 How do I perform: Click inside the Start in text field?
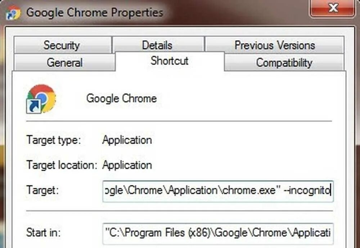point(217,233)
